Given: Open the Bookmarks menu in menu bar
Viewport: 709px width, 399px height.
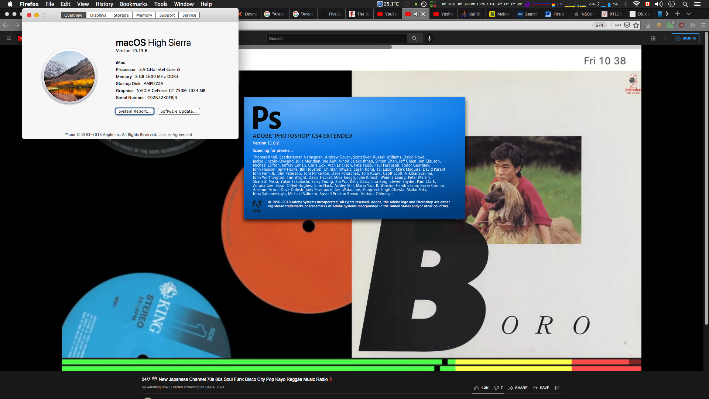Looking at the screenshot, I should [x=133, y=4].
